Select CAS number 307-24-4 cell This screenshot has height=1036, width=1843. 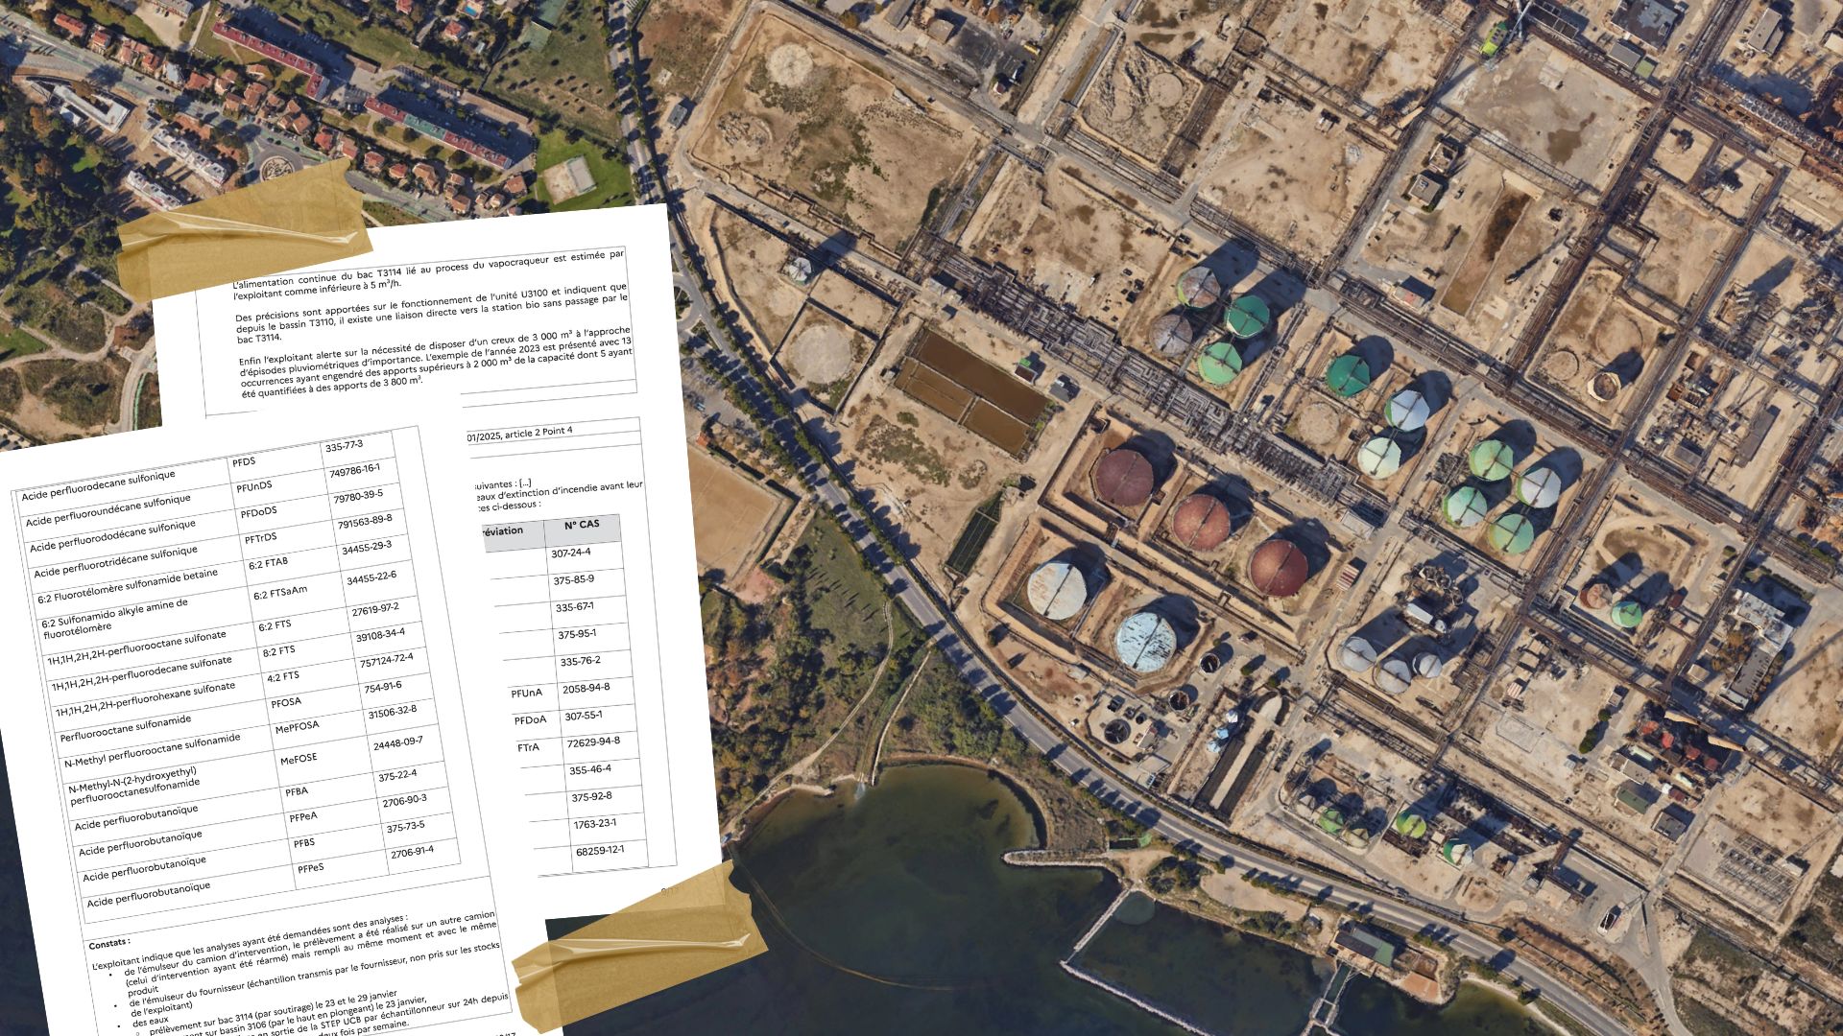[571, 553]
